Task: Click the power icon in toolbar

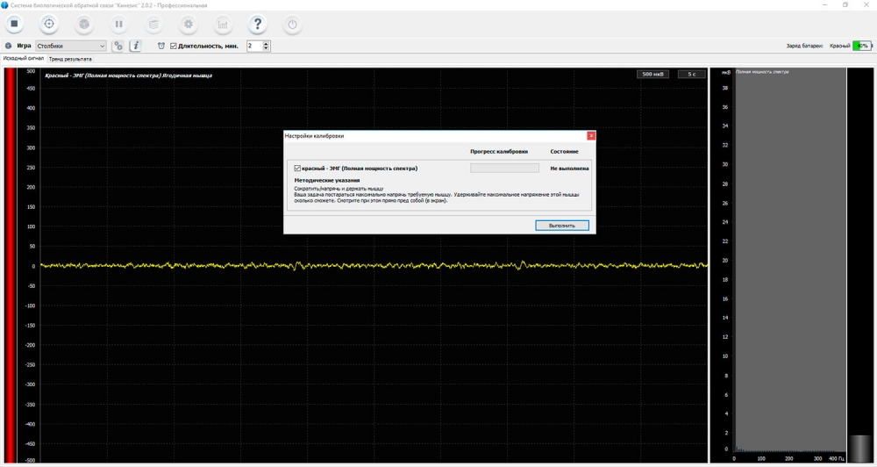Action: (x=292, y=24)
